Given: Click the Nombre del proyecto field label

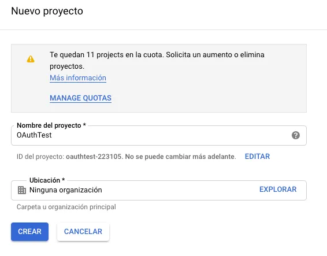Looking at the screenshot, I should pos(51,125).
